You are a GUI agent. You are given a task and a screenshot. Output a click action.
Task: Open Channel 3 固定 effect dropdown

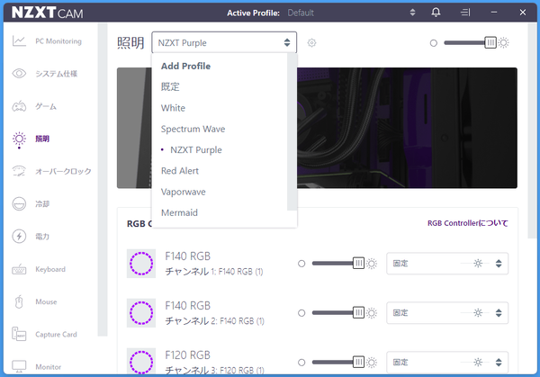point(447,363)
